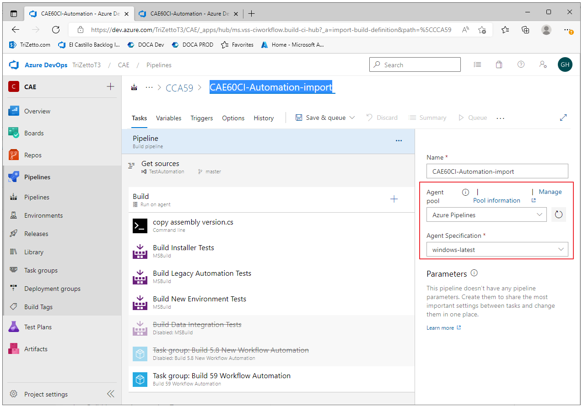Image resolution: width=583 pixels, height=407 pixels.
Task: Select second CAE60CI-Automation browser tab
Action: click(189, 14)
